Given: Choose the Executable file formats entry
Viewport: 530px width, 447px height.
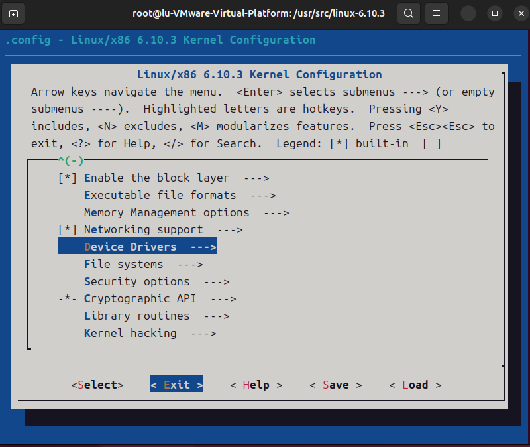Looking at the screenshot, I should point(160,195).
